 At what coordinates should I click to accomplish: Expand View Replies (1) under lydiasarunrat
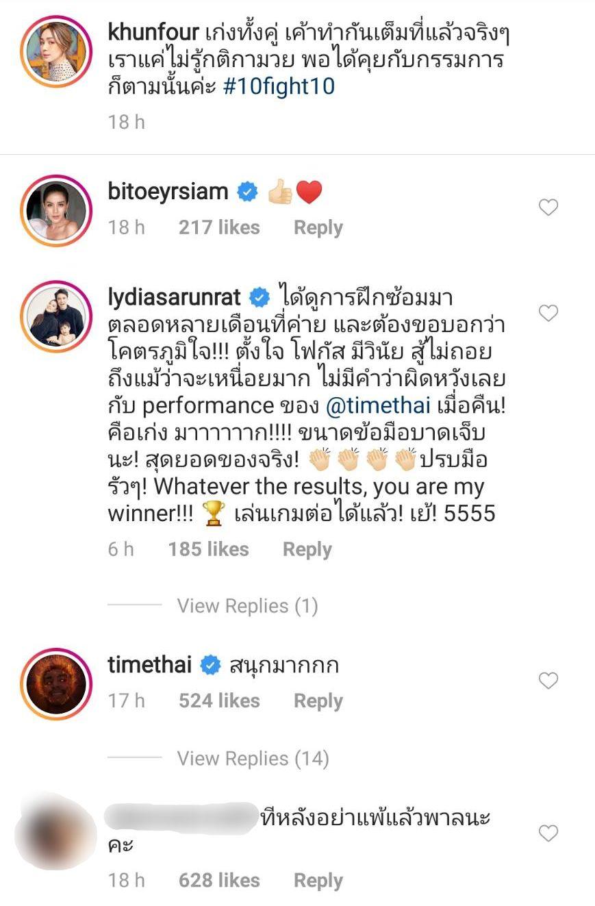(x=247, y=606)
